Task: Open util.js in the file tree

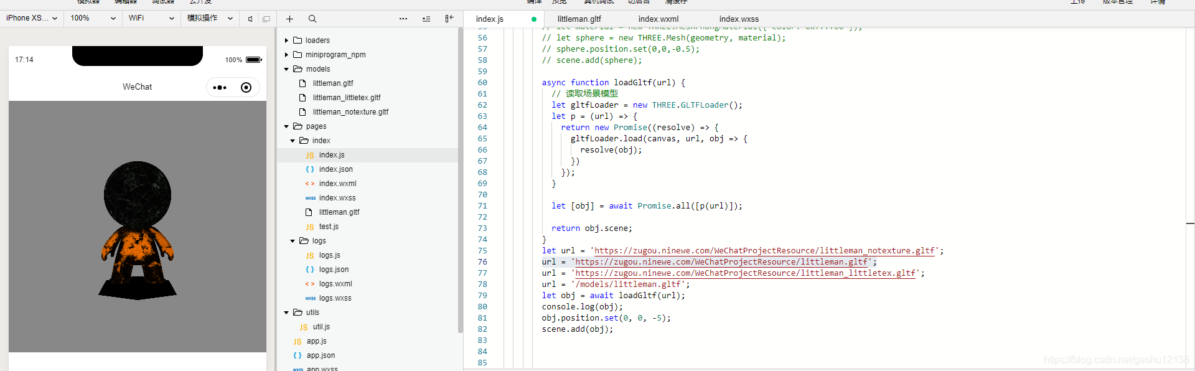Action: (321, 327)
